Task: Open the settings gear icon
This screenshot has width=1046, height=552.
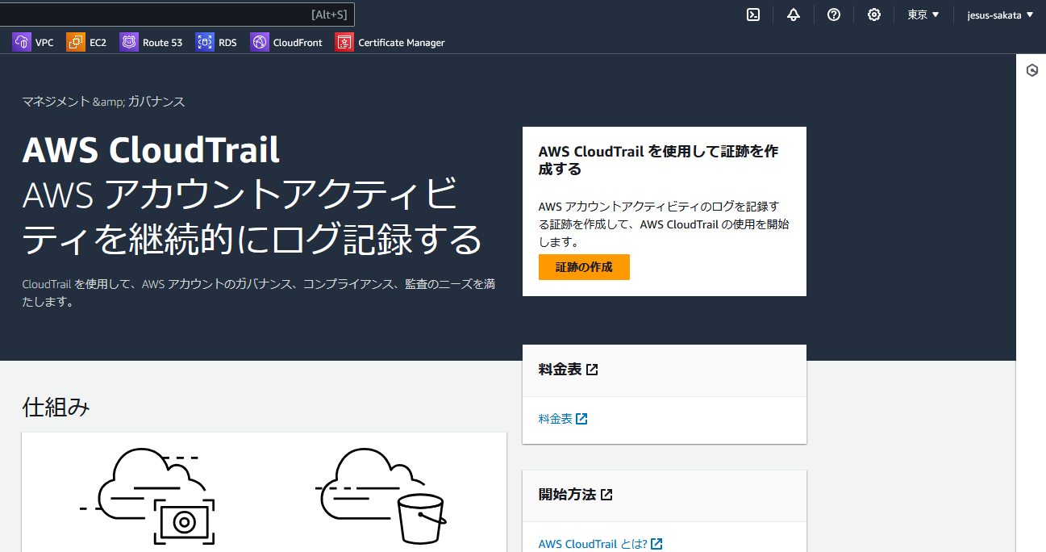Action: pos(874,15)
